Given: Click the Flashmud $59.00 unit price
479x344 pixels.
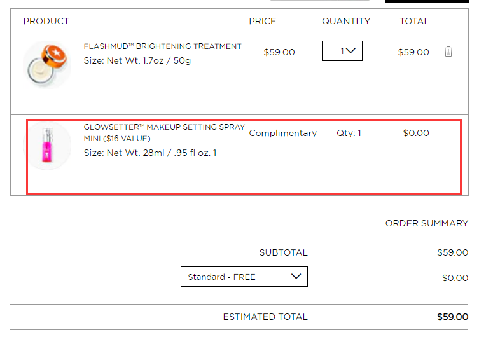Looking at the screenshot, I should pyautogui.click(x=279, y=52).
